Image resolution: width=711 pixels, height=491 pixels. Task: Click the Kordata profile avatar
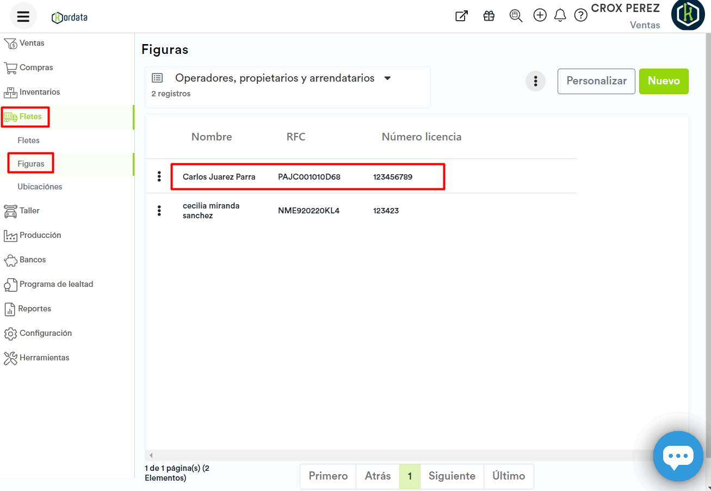pos(688,15)
